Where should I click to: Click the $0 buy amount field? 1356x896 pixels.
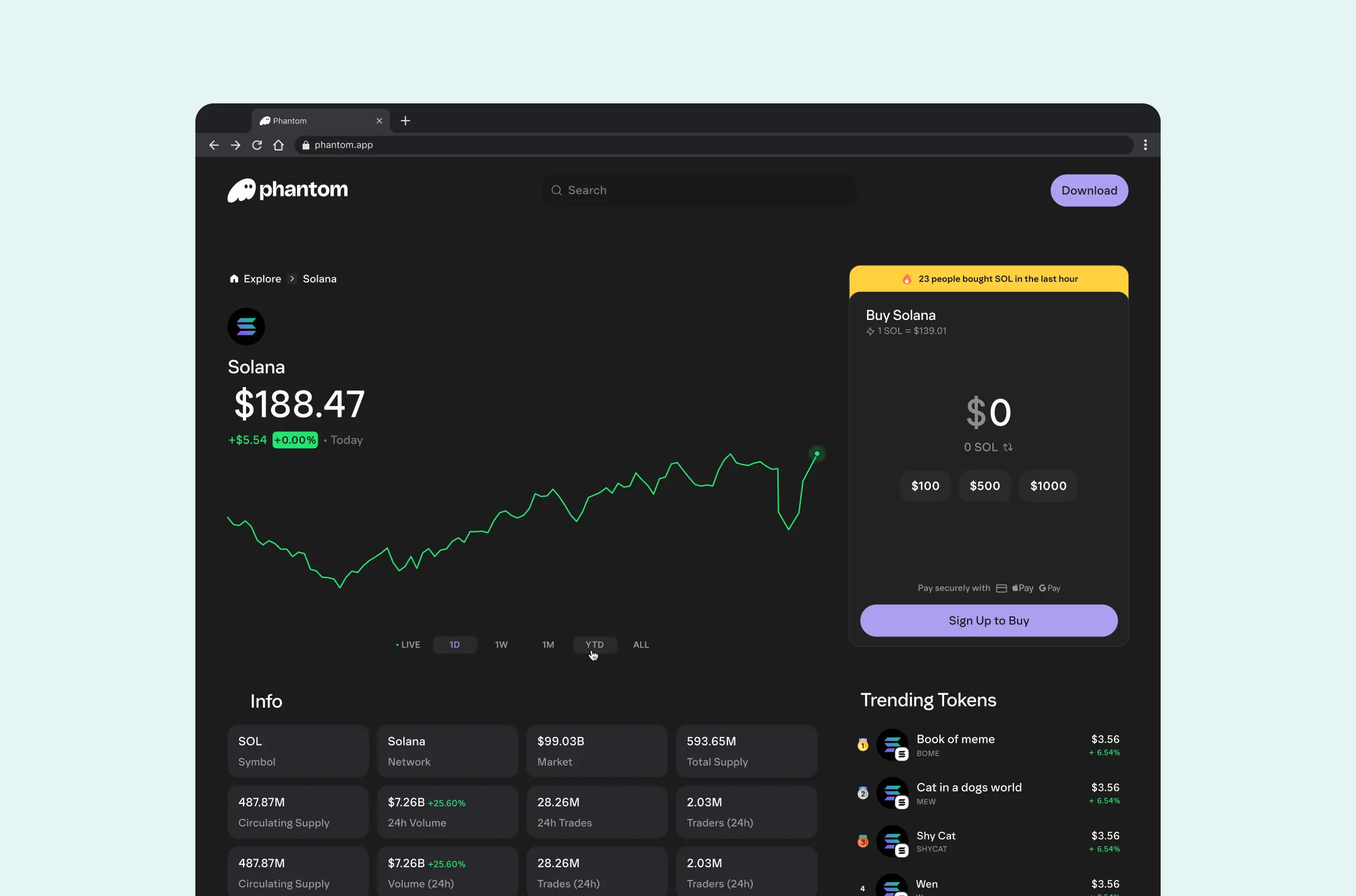[x=989, y=412]
